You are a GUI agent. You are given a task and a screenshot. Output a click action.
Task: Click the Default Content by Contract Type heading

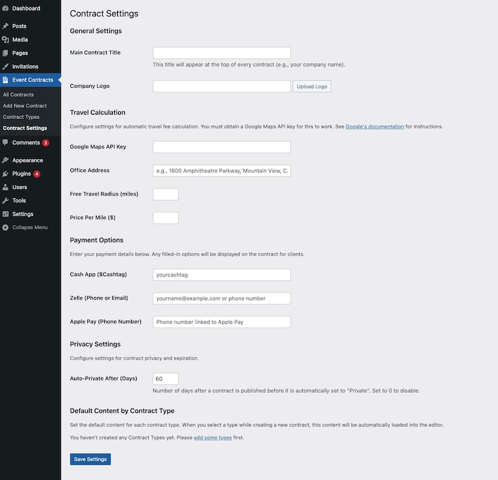click(122, 411)
